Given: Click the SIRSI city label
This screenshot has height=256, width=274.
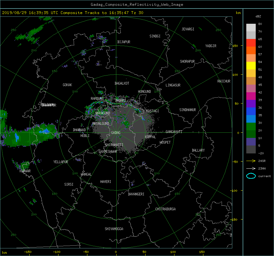Looking at the screenshot, I should tap(69, 184).
